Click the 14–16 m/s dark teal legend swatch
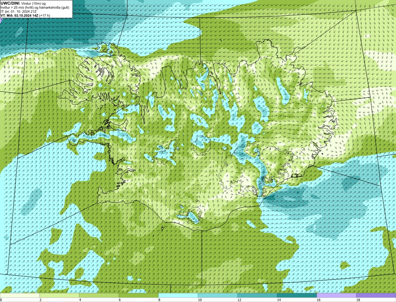The width and height of the screenshot is (396, 302). [x=297, y=295]
